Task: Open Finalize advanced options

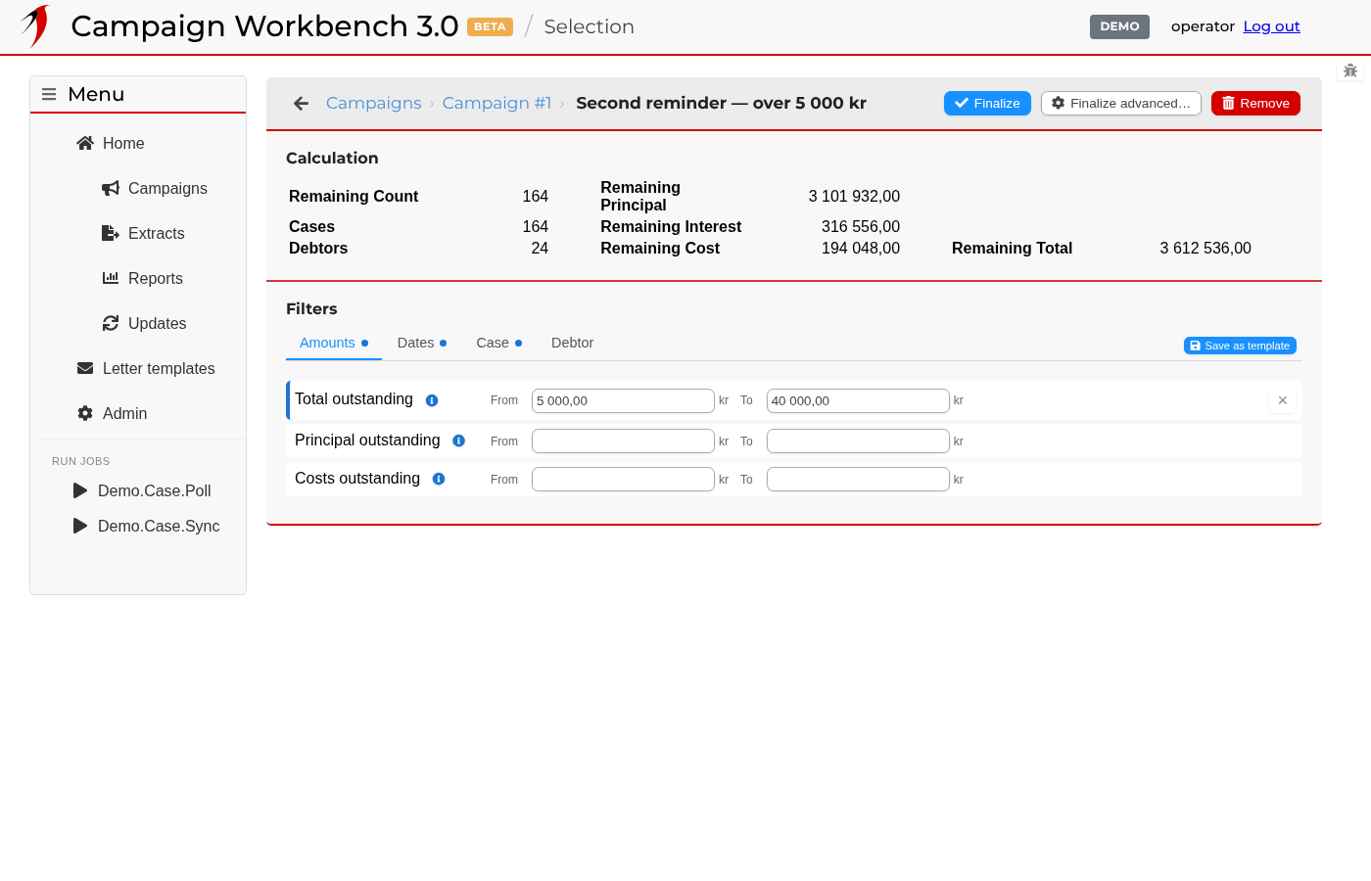Action: 1121,104
